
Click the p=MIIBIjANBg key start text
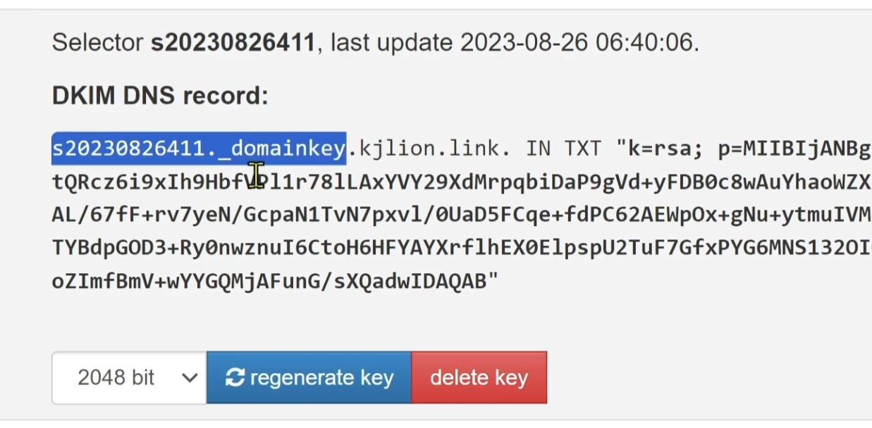794,149
